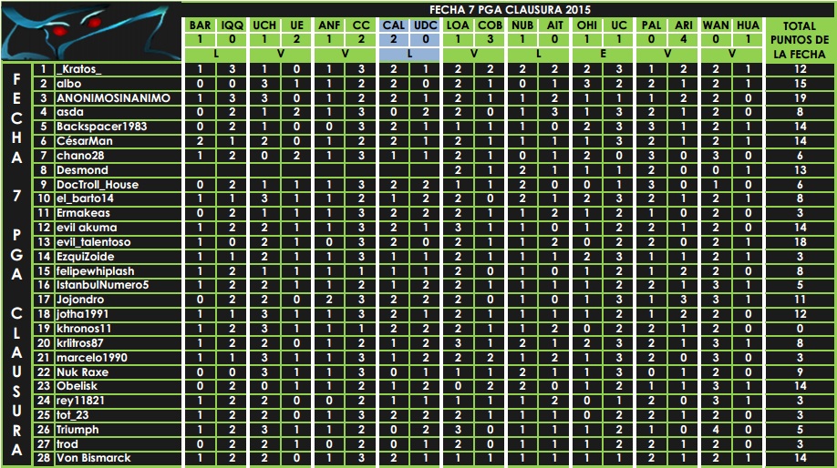The image size is (837, 468).
Task: Click the red-eyed creature logo image
Action: (x=91, y=32)
